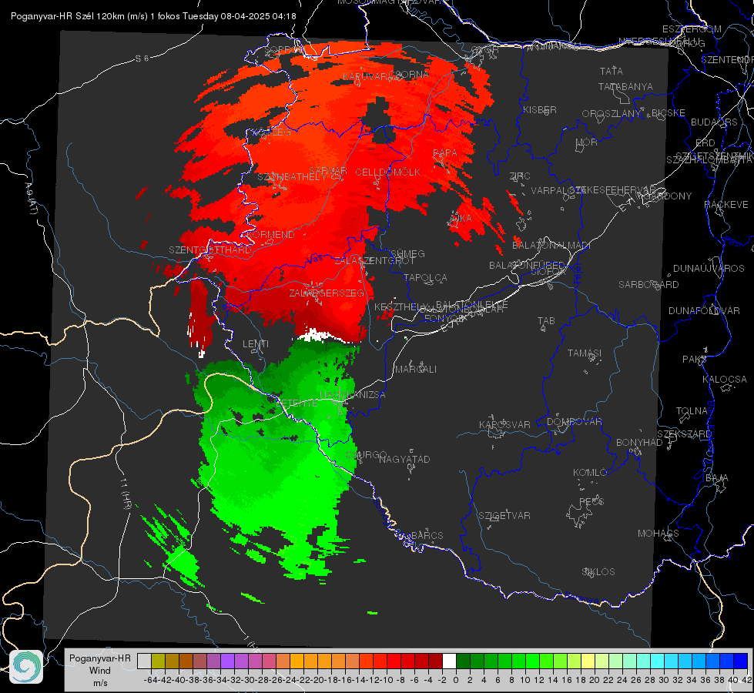Select the BALATONALMADI label
This screenshot has width=754, height=693.
coord(551,246)
